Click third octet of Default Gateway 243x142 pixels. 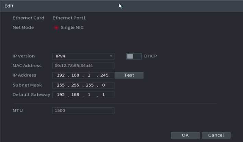[89, 94]
